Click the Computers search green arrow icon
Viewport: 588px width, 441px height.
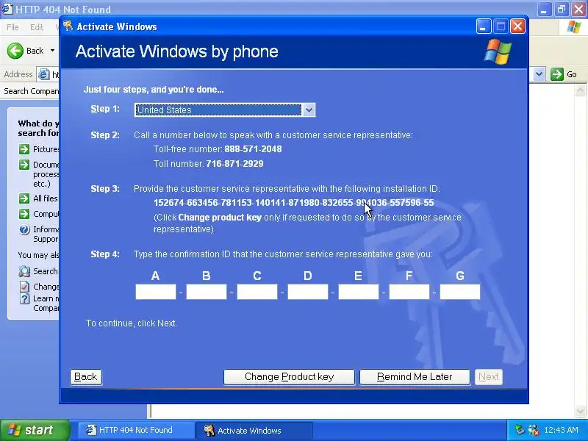pos(24,214)
